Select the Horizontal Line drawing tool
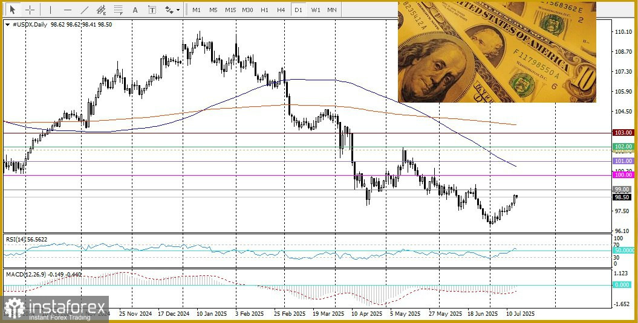 [x=68, y=10]
